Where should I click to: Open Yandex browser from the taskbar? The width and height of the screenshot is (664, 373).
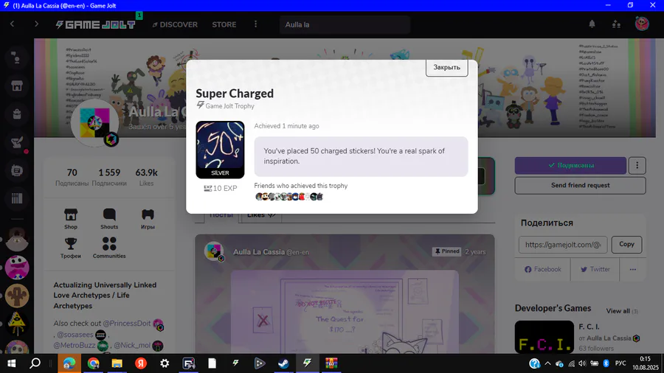click(x=141, y=363)
